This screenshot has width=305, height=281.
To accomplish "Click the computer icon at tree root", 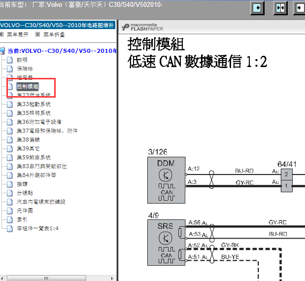I will click(x=2, y=51).
